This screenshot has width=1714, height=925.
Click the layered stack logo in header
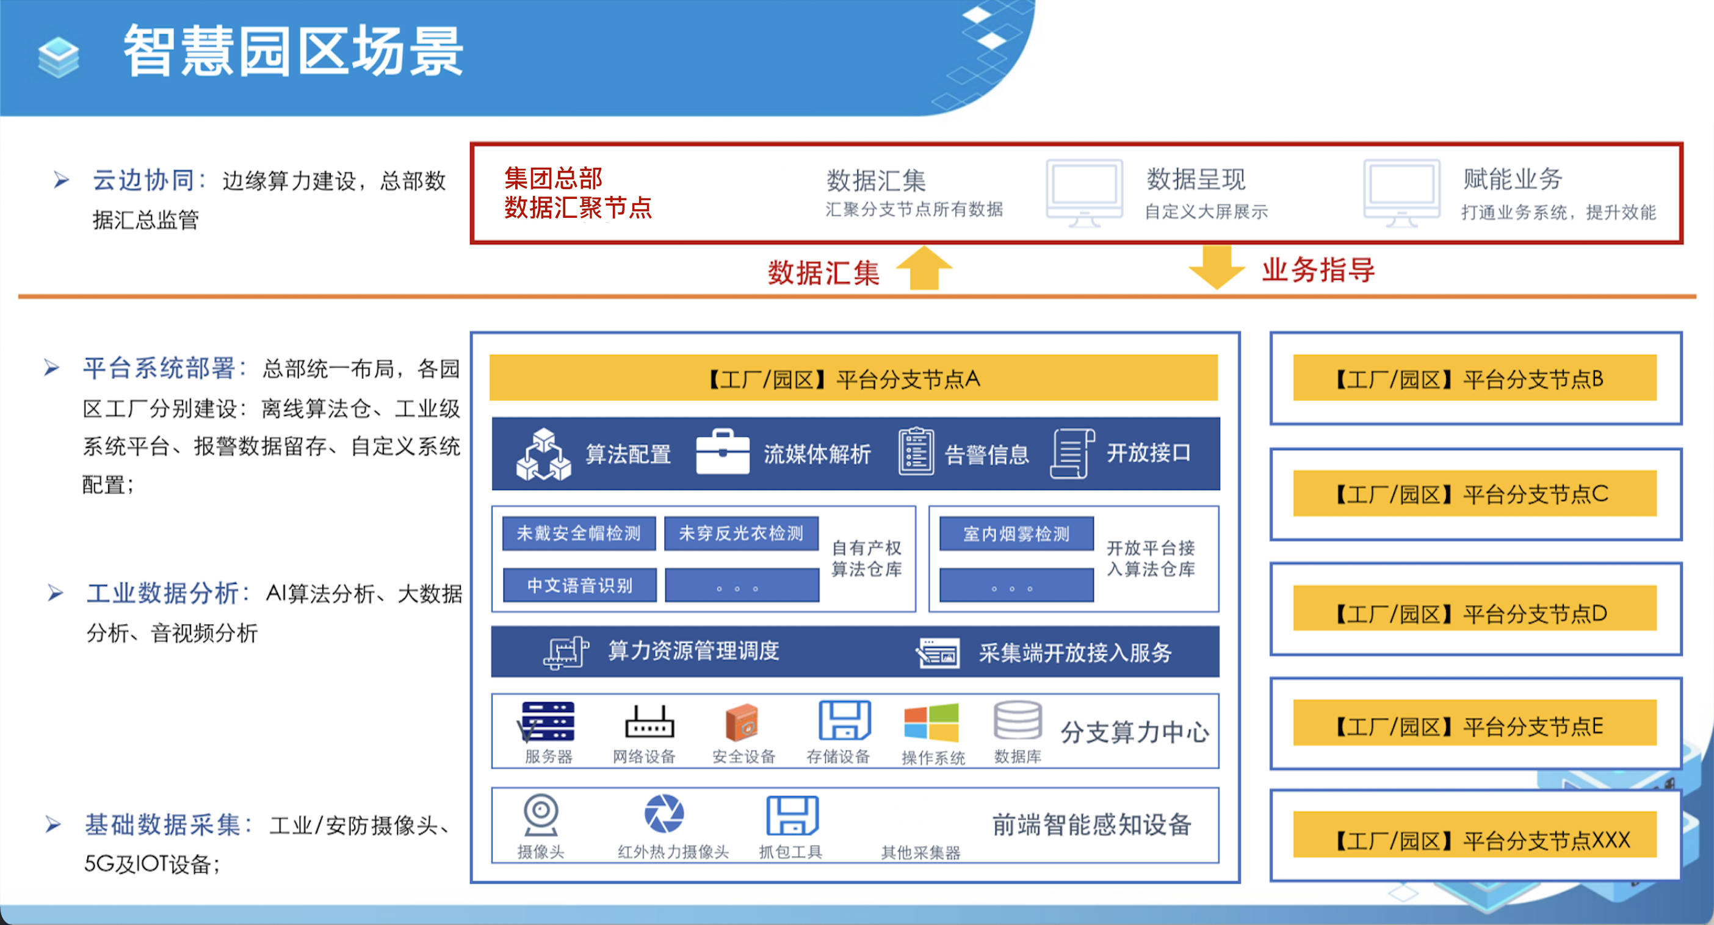[59, 58]
